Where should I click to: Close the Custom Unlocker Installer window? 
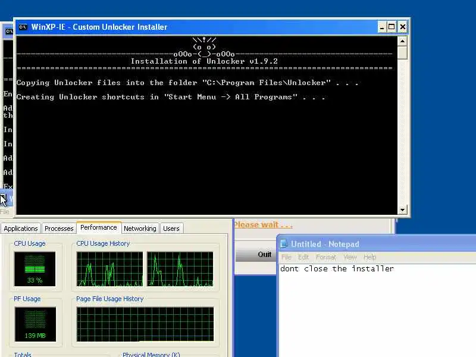[x=403, y=27]
